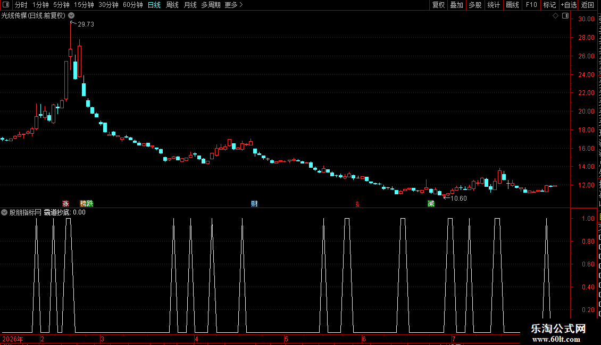This screenshot has height=345, width=601.
Task: Click the 1.00 indicator axis label
Action: coord(588,218)
